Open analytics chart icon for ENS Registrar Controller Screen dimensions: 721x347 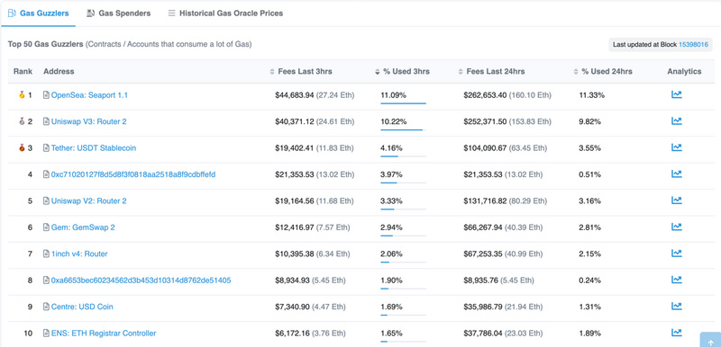click(x=677, y=333)
